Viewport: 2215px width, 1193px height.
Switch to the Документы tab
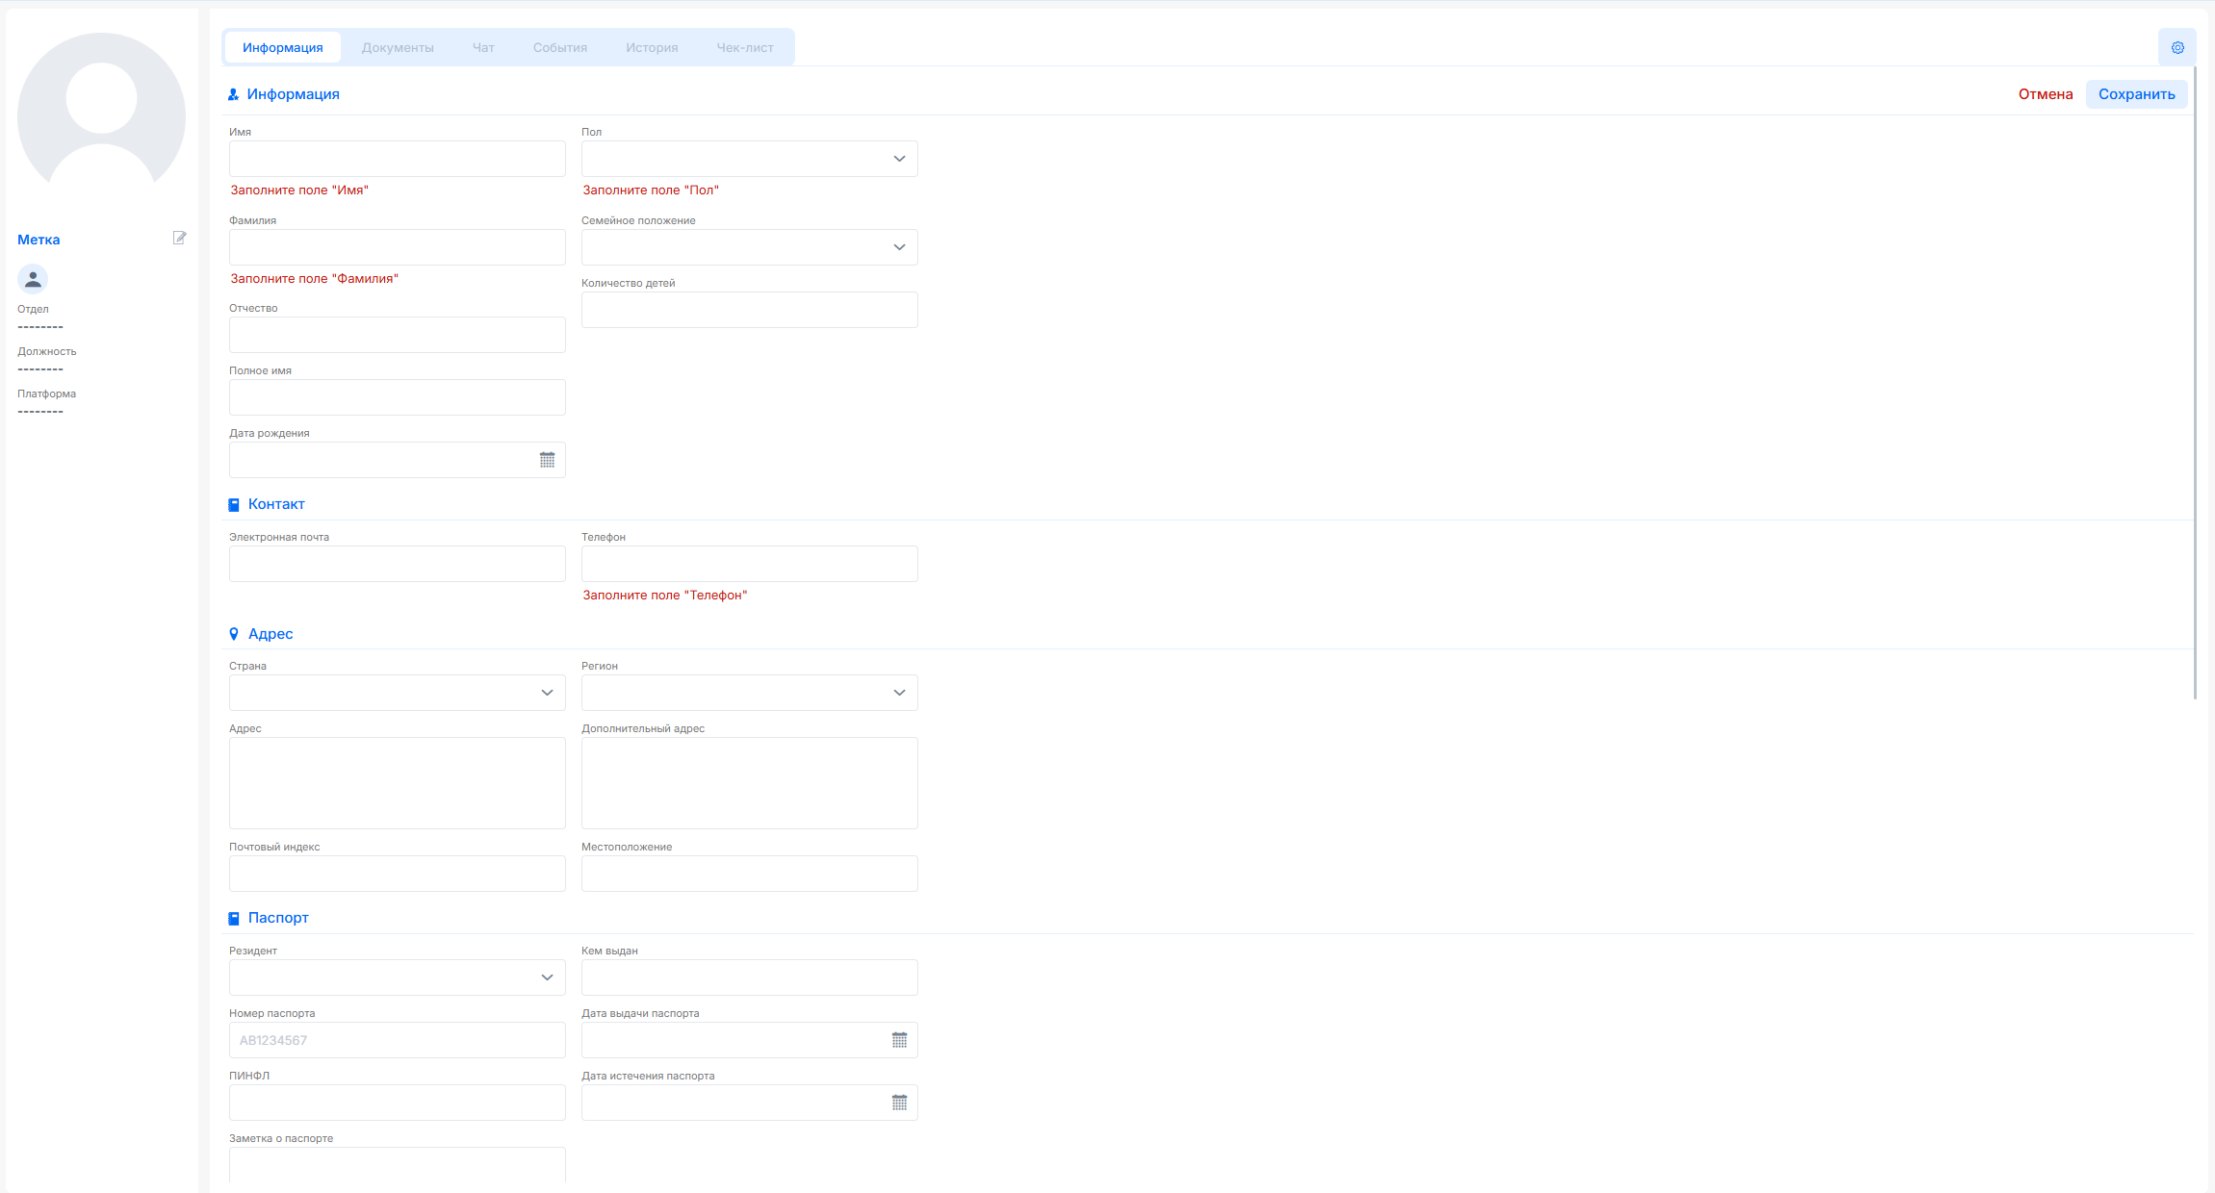click(x=398, y=47)
